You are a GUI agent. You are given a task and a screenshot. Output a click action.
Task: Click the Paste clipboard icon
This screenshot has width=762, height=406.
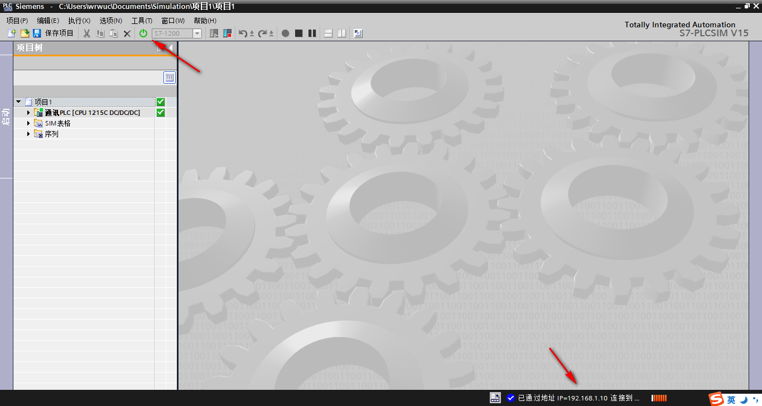click(x=113, y=33)
